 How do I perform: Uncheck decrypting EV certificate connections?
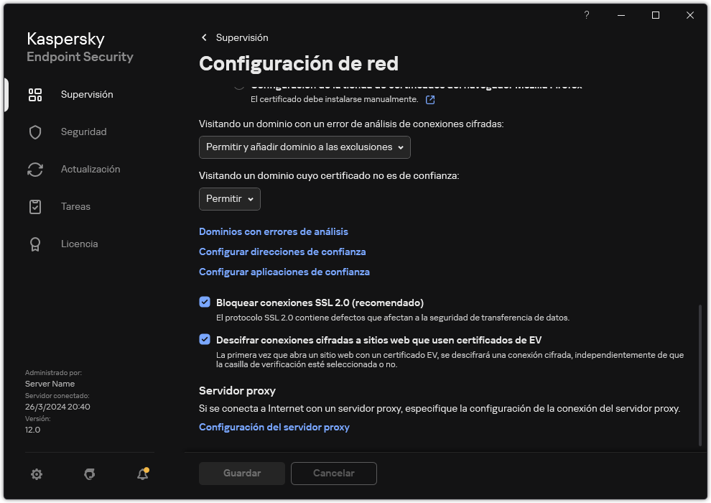[x=205, y=340]
